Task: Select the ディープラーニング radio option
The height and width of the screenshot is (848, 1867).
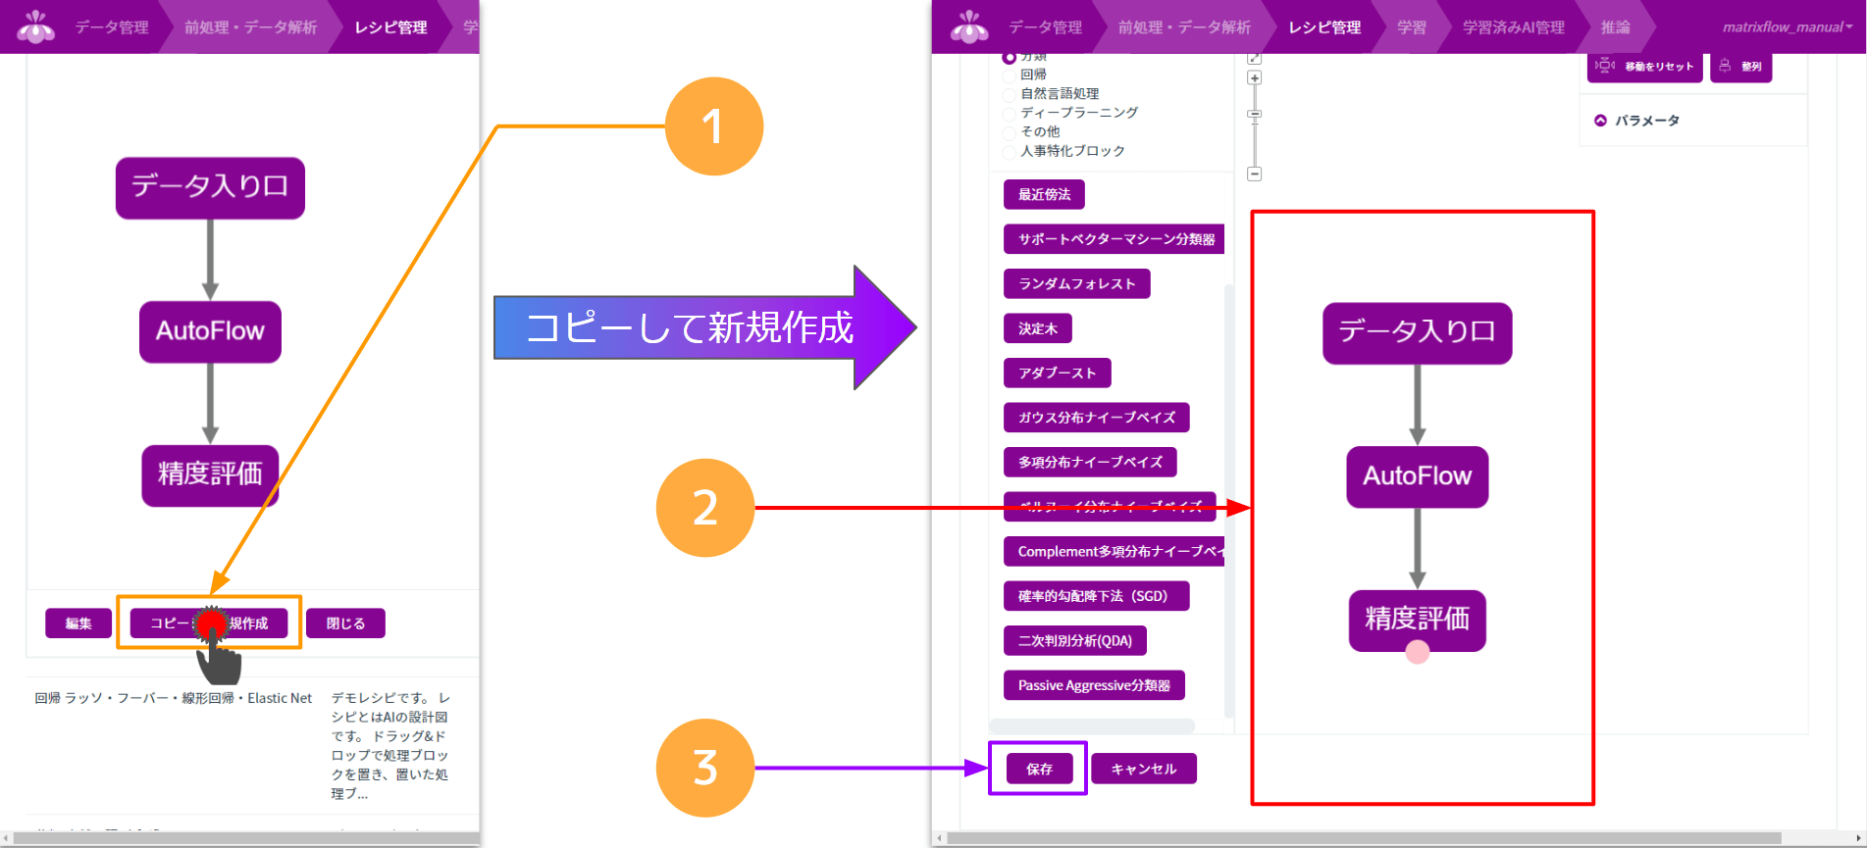Action: click(x=1009, y=114)
